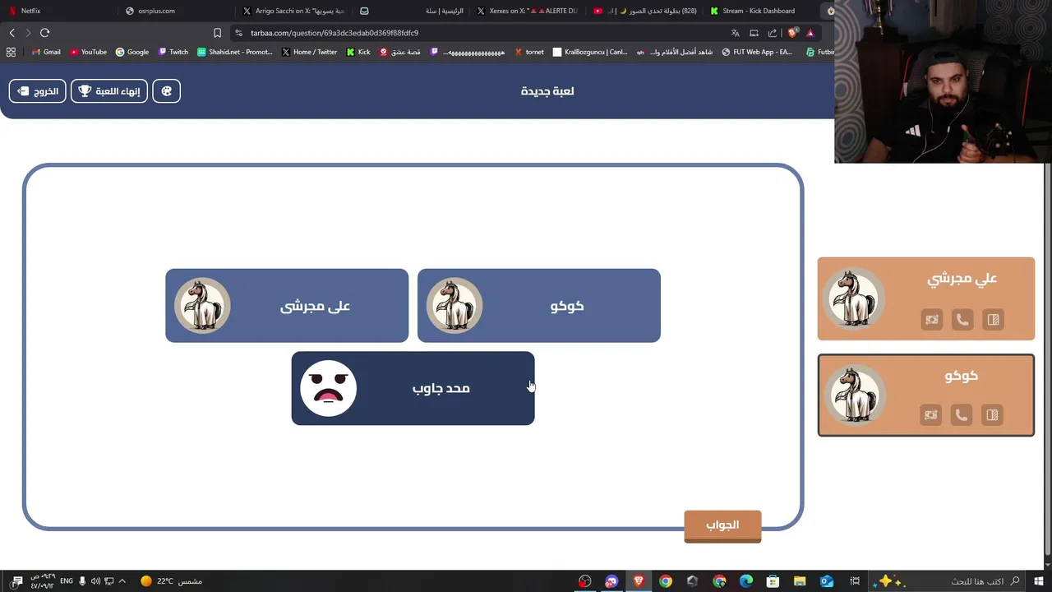
Task: Click the Windows Start button
Action: [x=1039, y=581]
